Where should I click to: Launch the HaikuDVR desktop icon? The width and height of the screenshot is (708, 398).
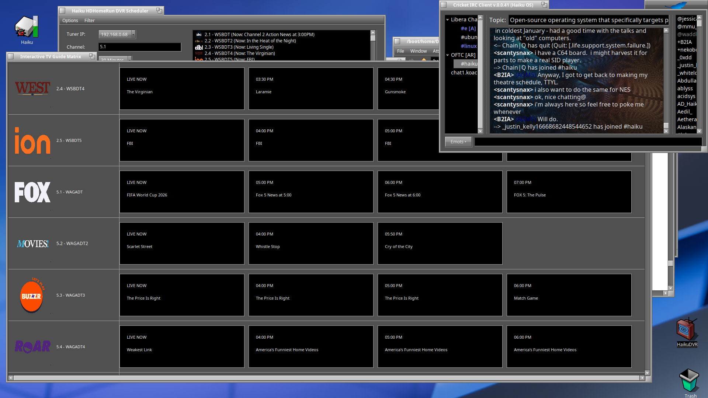[687, 329]
